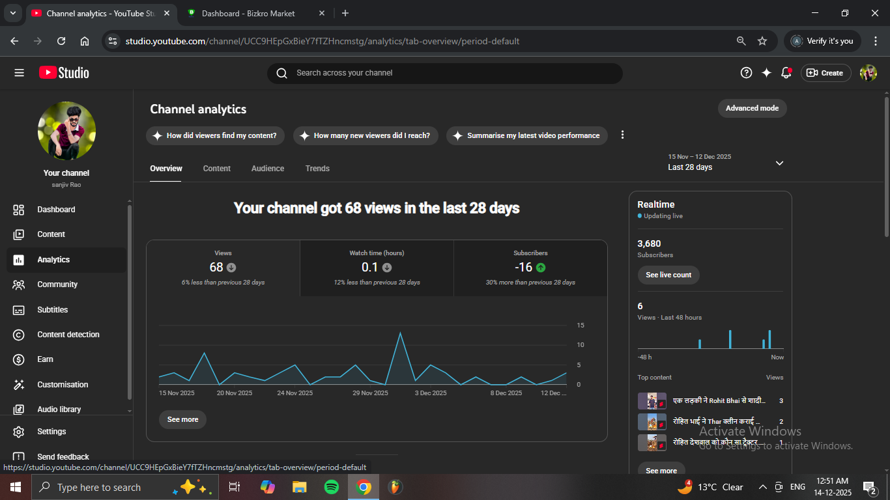The width and height of the screenshot is (890, 500).
Task: Click the YouTube Studio logo
Action: [64, 73]
